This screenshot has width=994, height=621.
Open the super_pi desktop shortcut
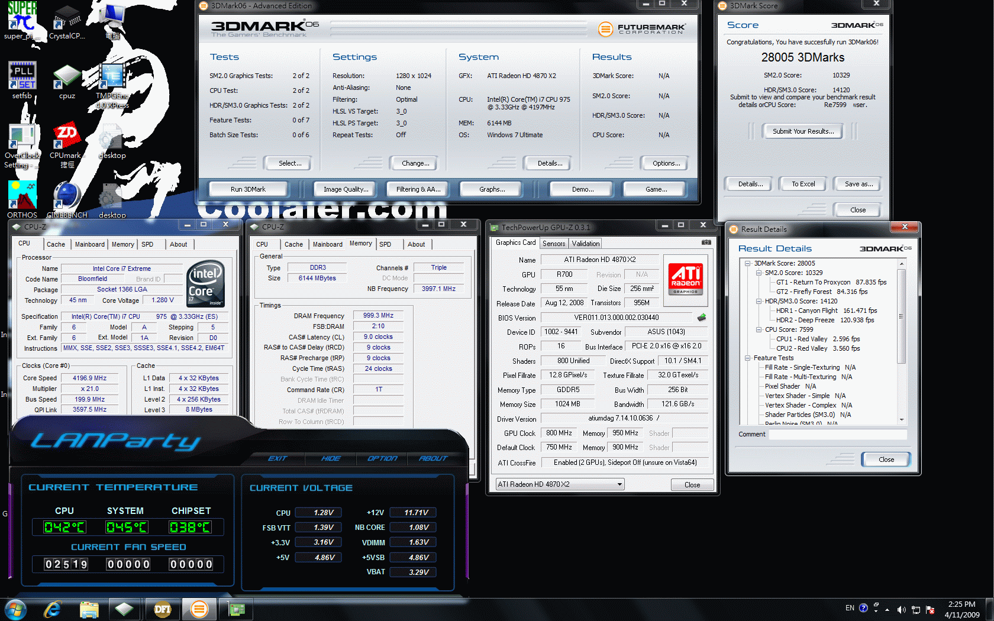pos(21,21)
